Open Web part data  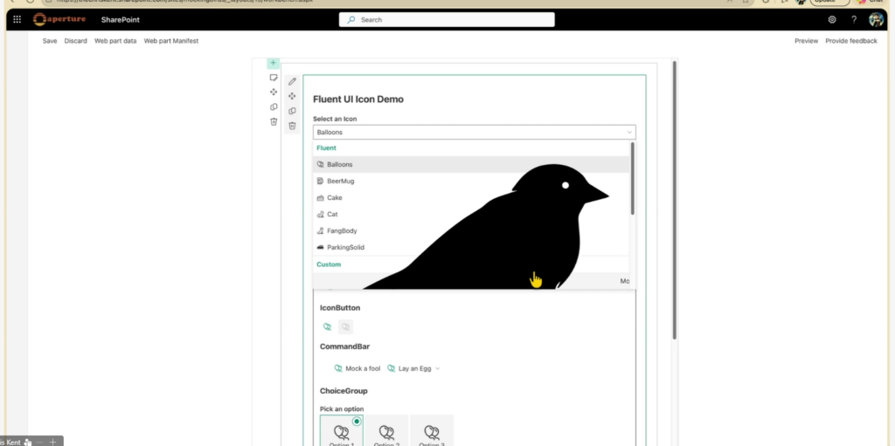click(115, 41)
